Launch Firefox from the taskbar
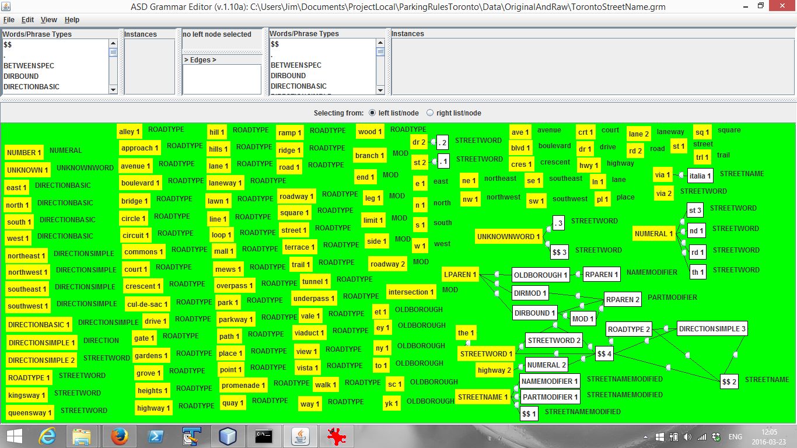Viewport: 797px width, 448px height. point(119,436)
